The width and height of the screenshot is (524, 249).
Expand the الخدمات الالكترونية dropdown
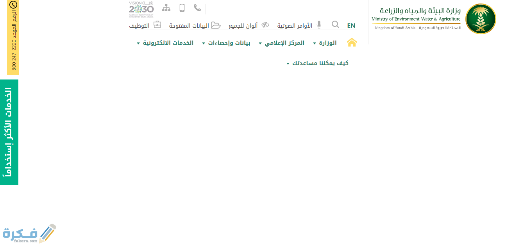(x=167, y=43)
